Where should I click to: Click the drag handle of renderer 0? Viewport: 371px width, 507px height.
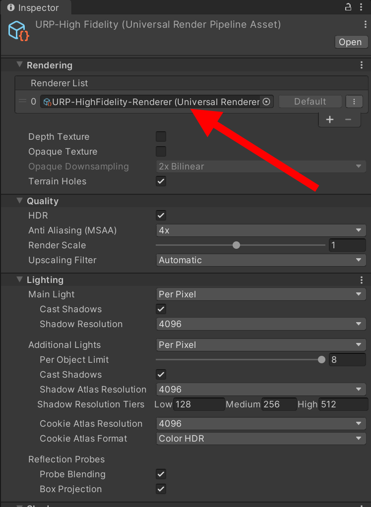click(22, 102)
